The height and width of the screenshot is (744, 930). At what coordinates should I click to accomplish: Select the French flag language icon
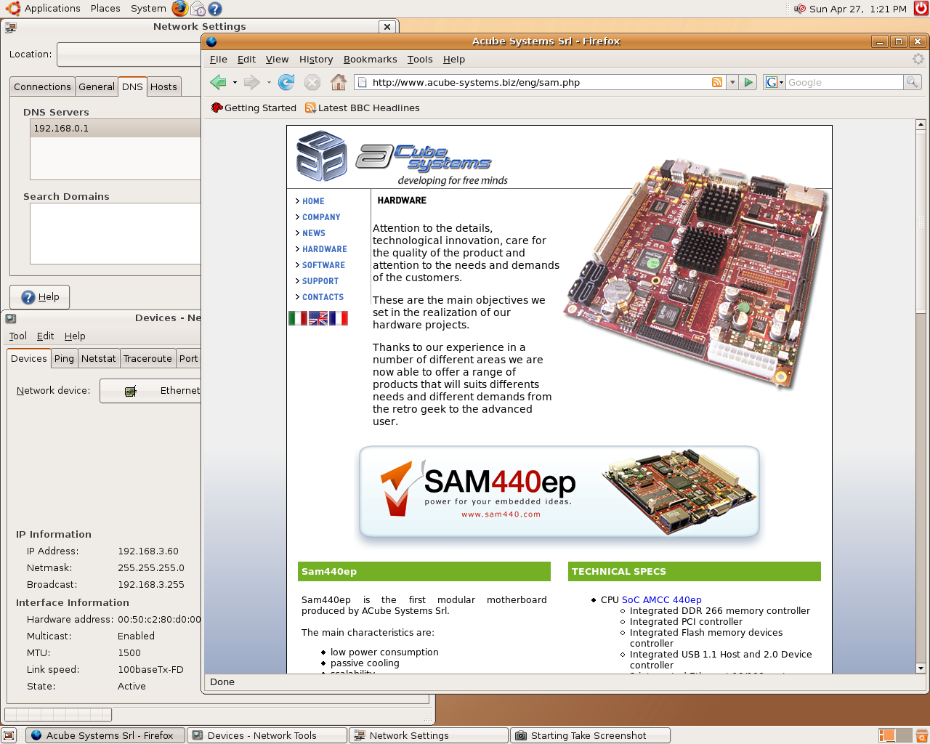click(339, 318)
